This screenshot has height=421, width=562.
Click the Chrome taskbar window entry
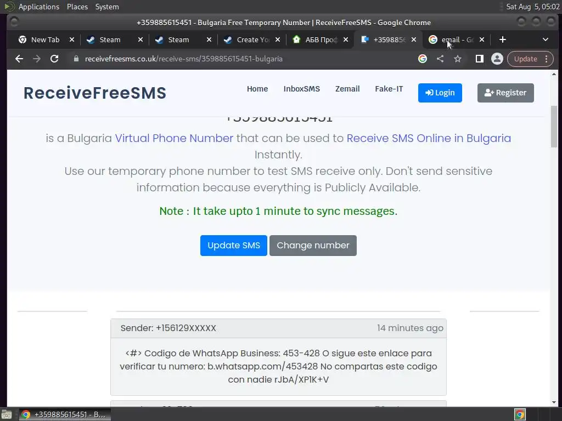[65, 414]
